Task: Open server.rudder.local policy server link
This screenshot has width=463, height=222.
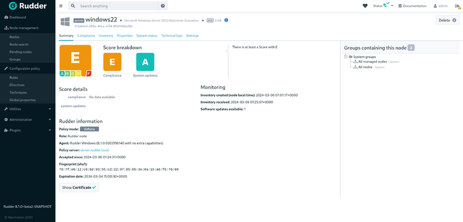Action: pos(94,150)
